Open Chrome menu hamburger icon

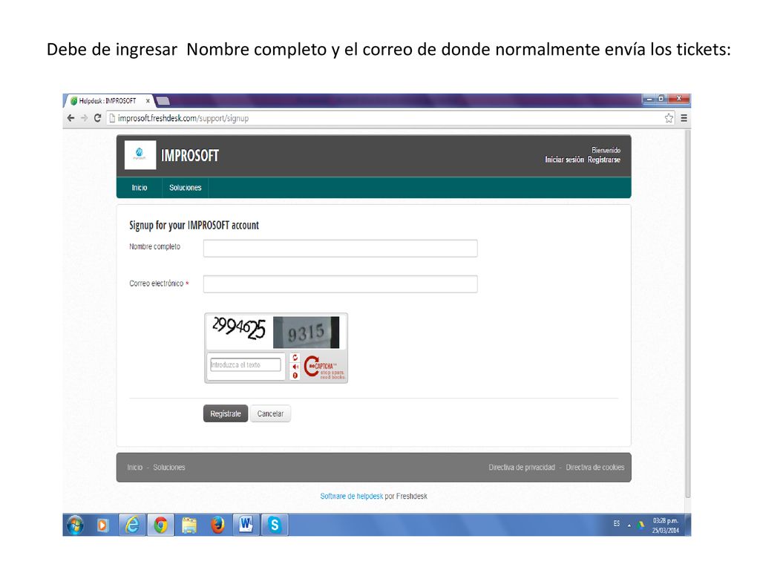(684, 118)
